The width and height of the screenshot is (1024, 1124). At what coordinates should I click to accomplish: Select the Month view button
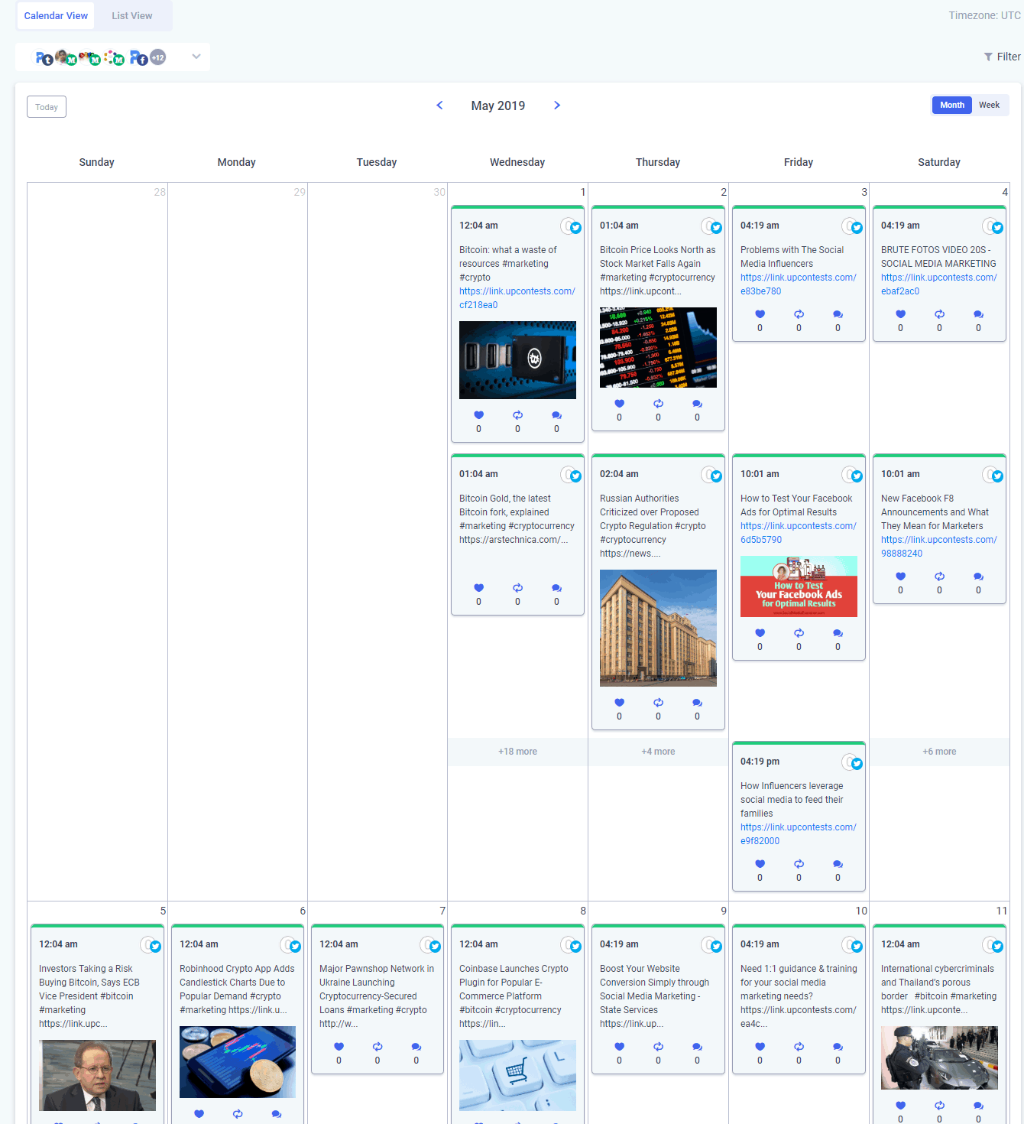(952, 105)
